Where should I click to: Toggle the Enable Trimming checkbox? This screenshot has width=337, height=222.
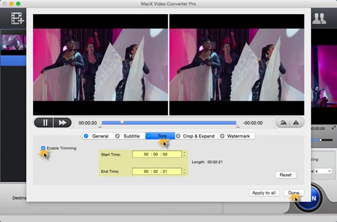[x=44, y=148]
